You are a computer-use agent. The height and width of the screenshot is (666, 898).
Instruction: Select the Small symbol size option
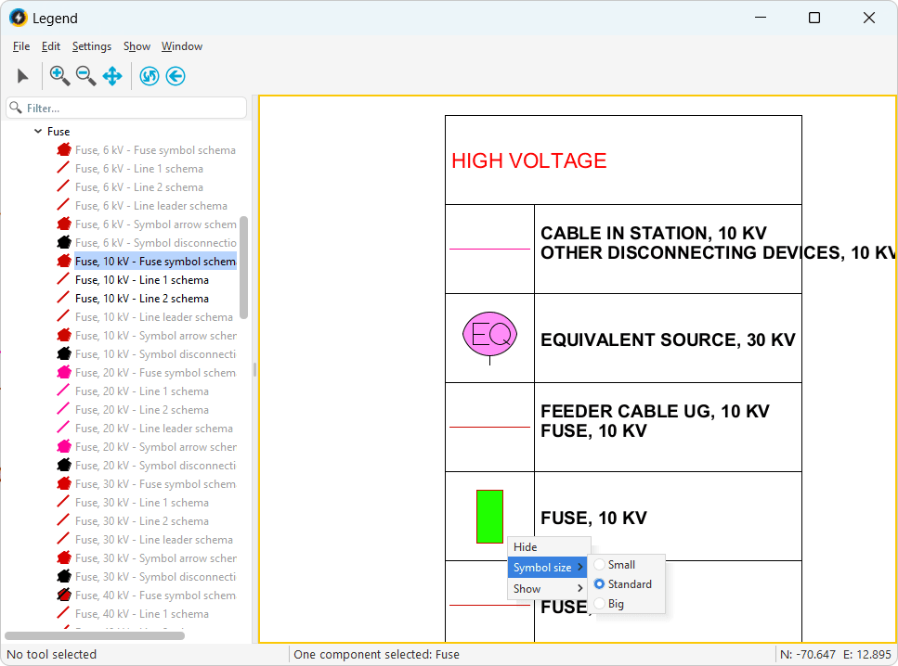click(621, 565)
